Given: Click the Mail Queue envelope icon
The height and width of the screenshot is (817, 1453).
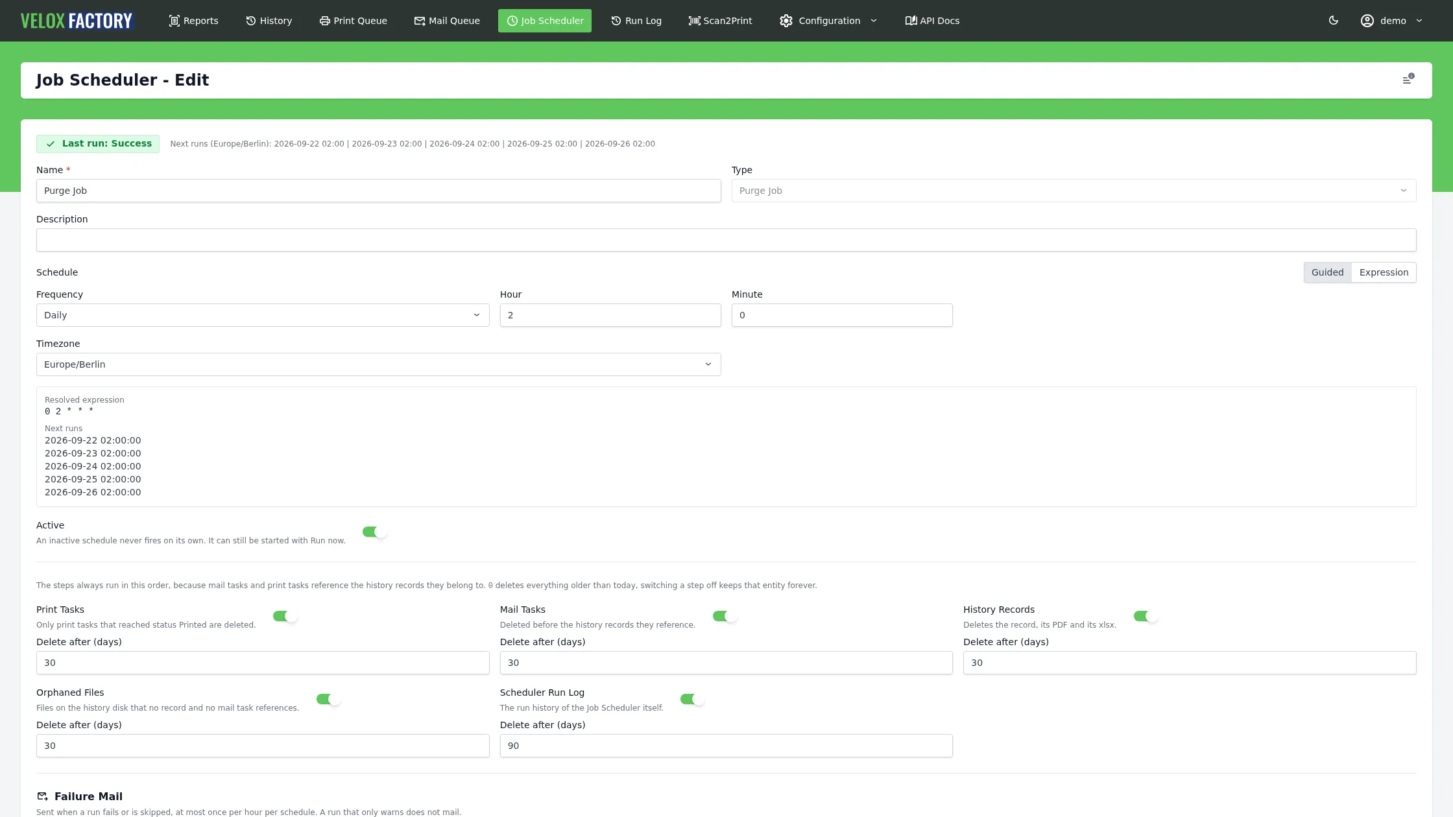Looking at the screenshot, I should pyautogui.click(x=420, y=21).
